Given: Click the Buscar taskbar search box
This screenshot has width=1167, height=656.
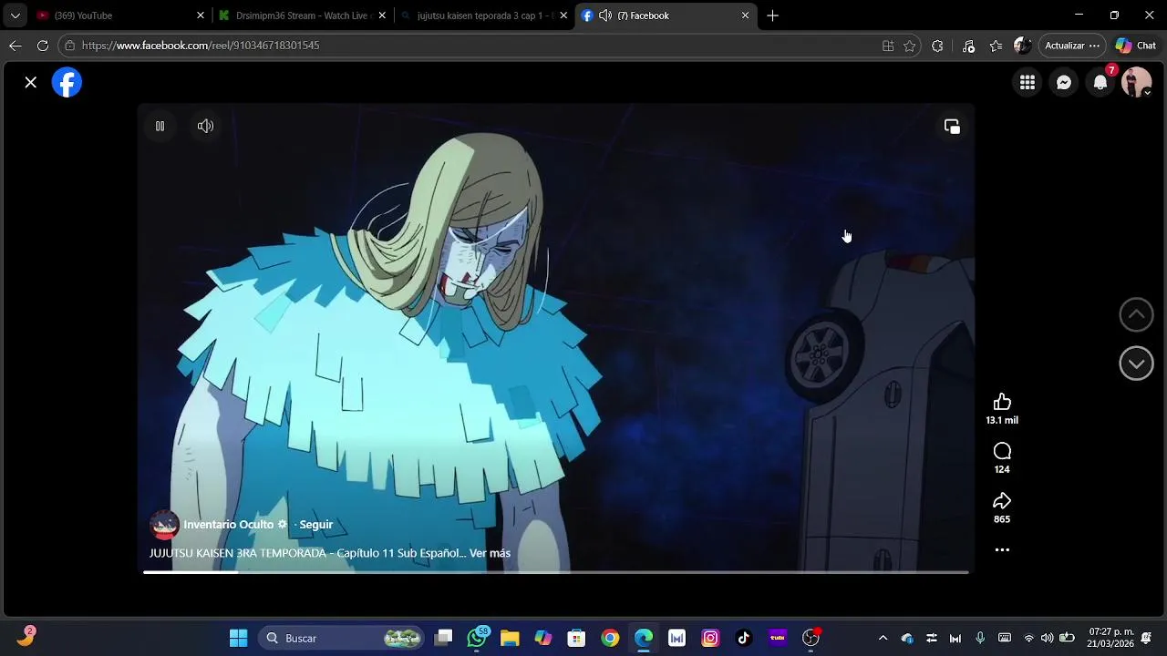Looking at the screenshot, I should pos(341,638).
